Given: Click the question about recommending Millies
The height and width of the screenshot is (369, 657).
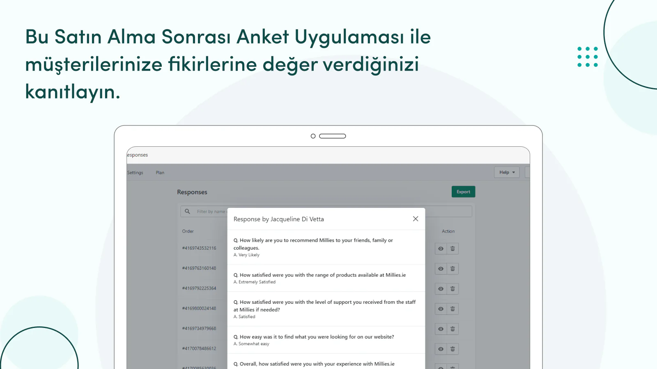Looking at the screenshot, I should [313, 244].
